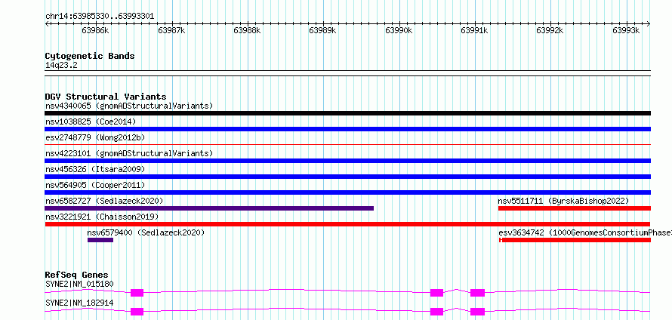The width and height of the screenshot is (672, 320).
Task: Click last exon of SYNE2|NM_182914 near 63991k
Action: tap(477, 312)
